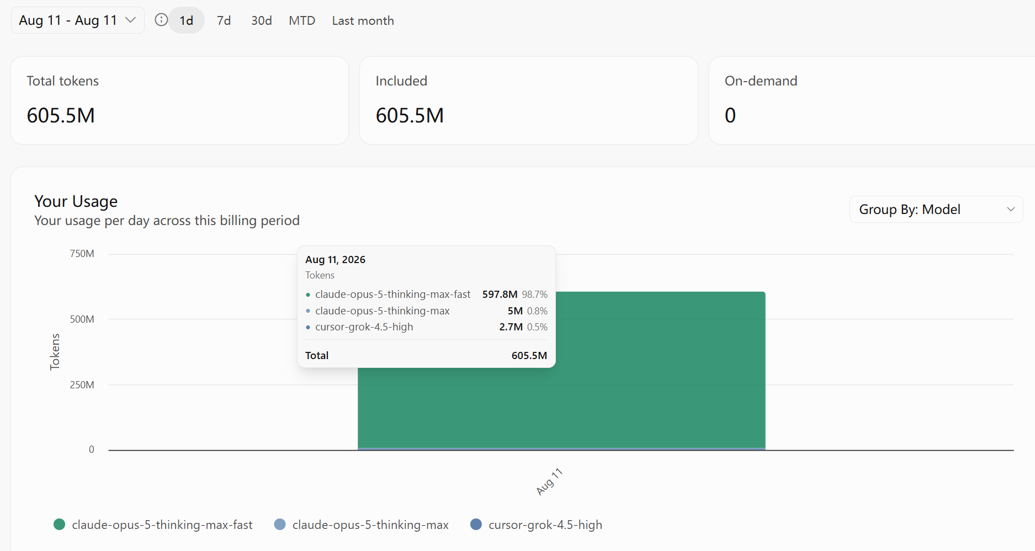
Task: Toggle claude-opus-5-thinking-max legend dot
Action: point(280,524)
